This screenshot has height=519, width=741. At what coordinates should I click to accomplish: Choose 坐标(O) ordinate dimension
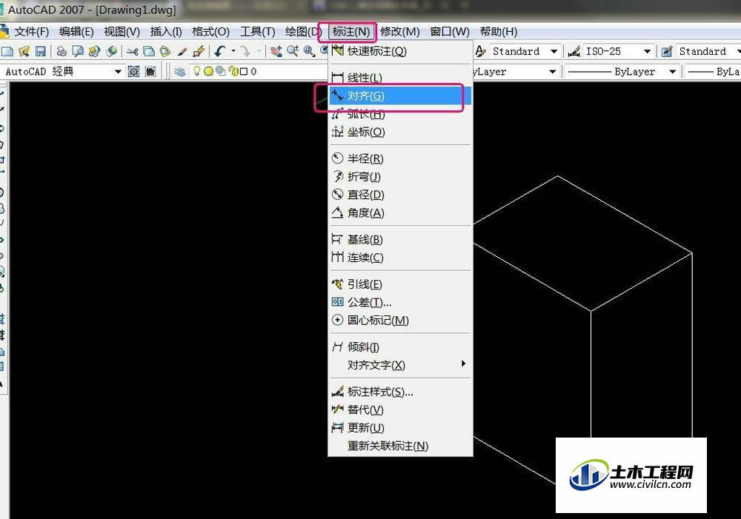(400, 132)
